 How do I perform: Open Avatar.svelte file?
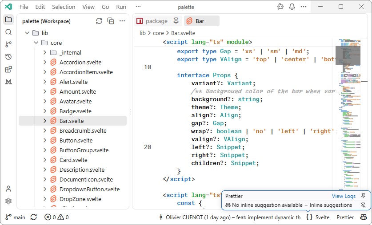tap(76, 101)
